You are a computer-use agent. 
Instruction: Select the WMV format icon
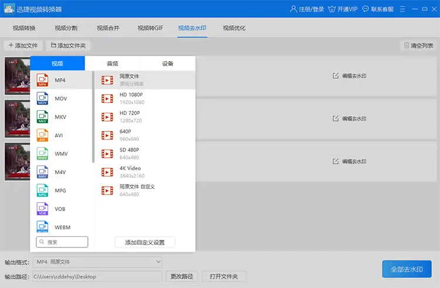[42, 154]
